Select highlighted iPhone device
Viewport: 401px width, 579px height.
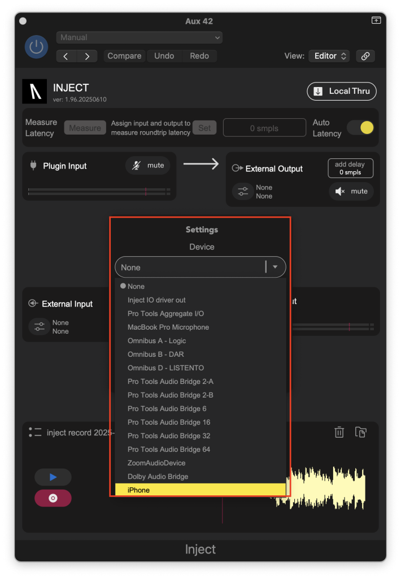click(x=200, y=490)
